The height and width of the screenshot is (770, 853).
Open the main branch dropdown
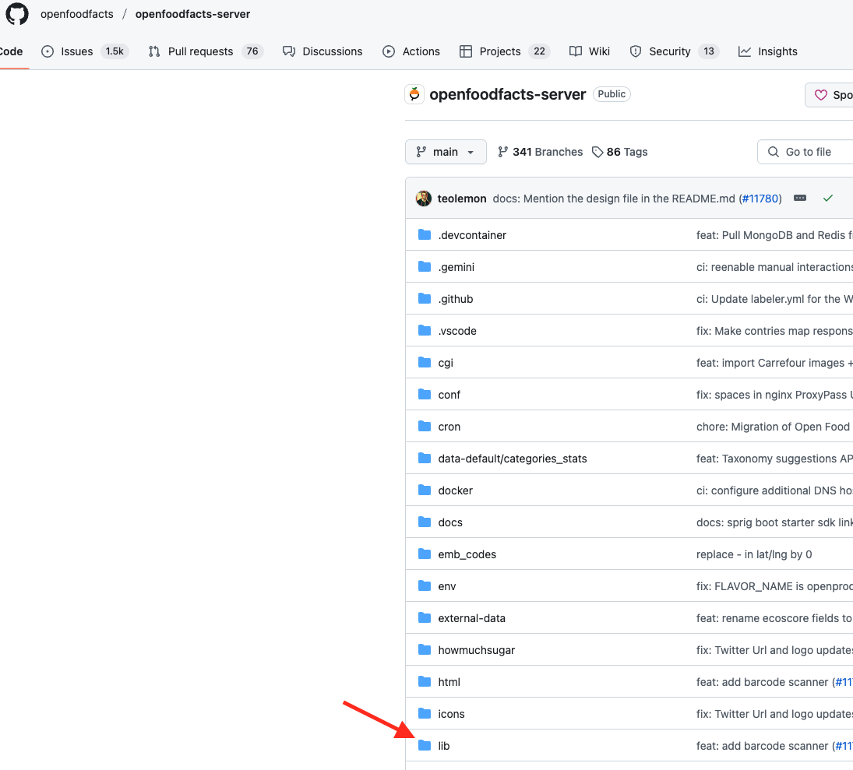[446, 152]
